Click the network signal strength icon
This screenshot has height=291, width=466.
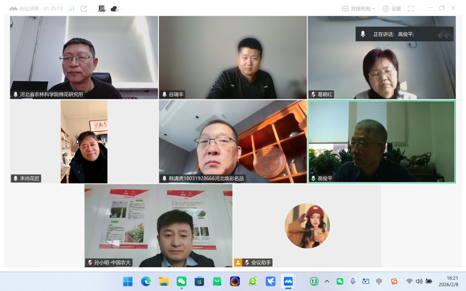coord(71,8)
